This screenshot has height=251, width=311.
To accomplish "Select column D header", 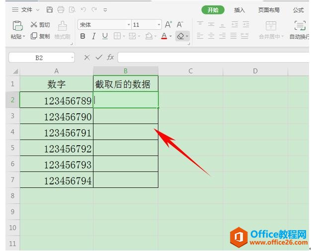I will [255, 71].
